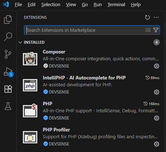Open manage gear for Composer extension

(157, 66)
